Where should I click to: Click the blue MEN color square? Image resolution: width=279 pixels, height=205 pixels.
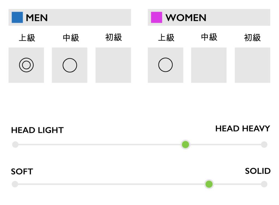(x=17, y=17)
